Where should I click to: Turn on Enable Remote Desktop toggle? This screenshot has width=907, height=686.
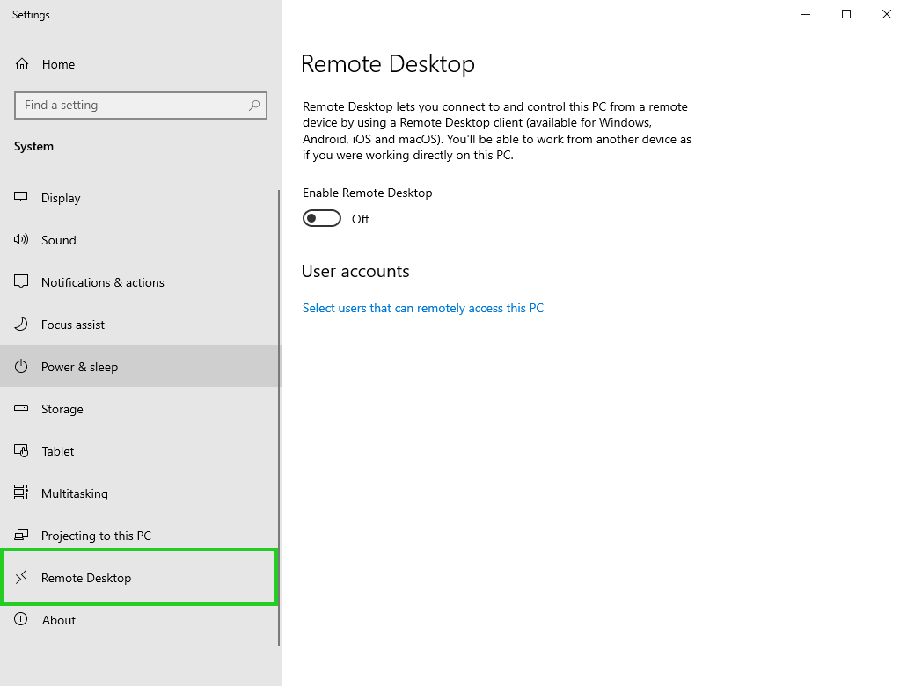pyautogui.click(x=322, y=219)
